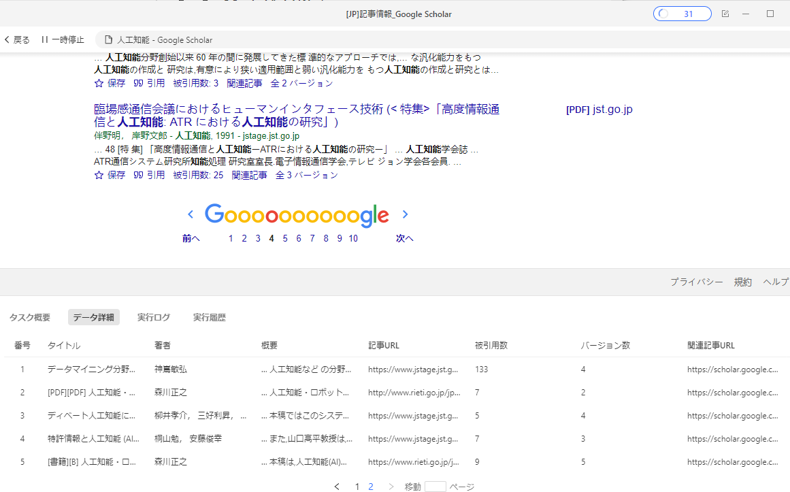Click the タイトル column header
790x492 pixels.
[64, 345]
